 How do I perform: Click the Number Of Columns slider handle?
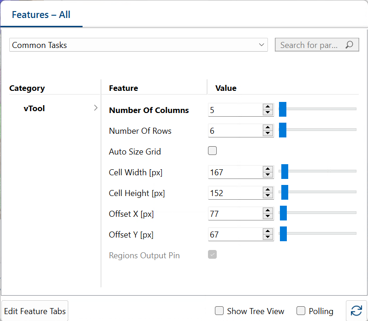click(x=283, y=109)
